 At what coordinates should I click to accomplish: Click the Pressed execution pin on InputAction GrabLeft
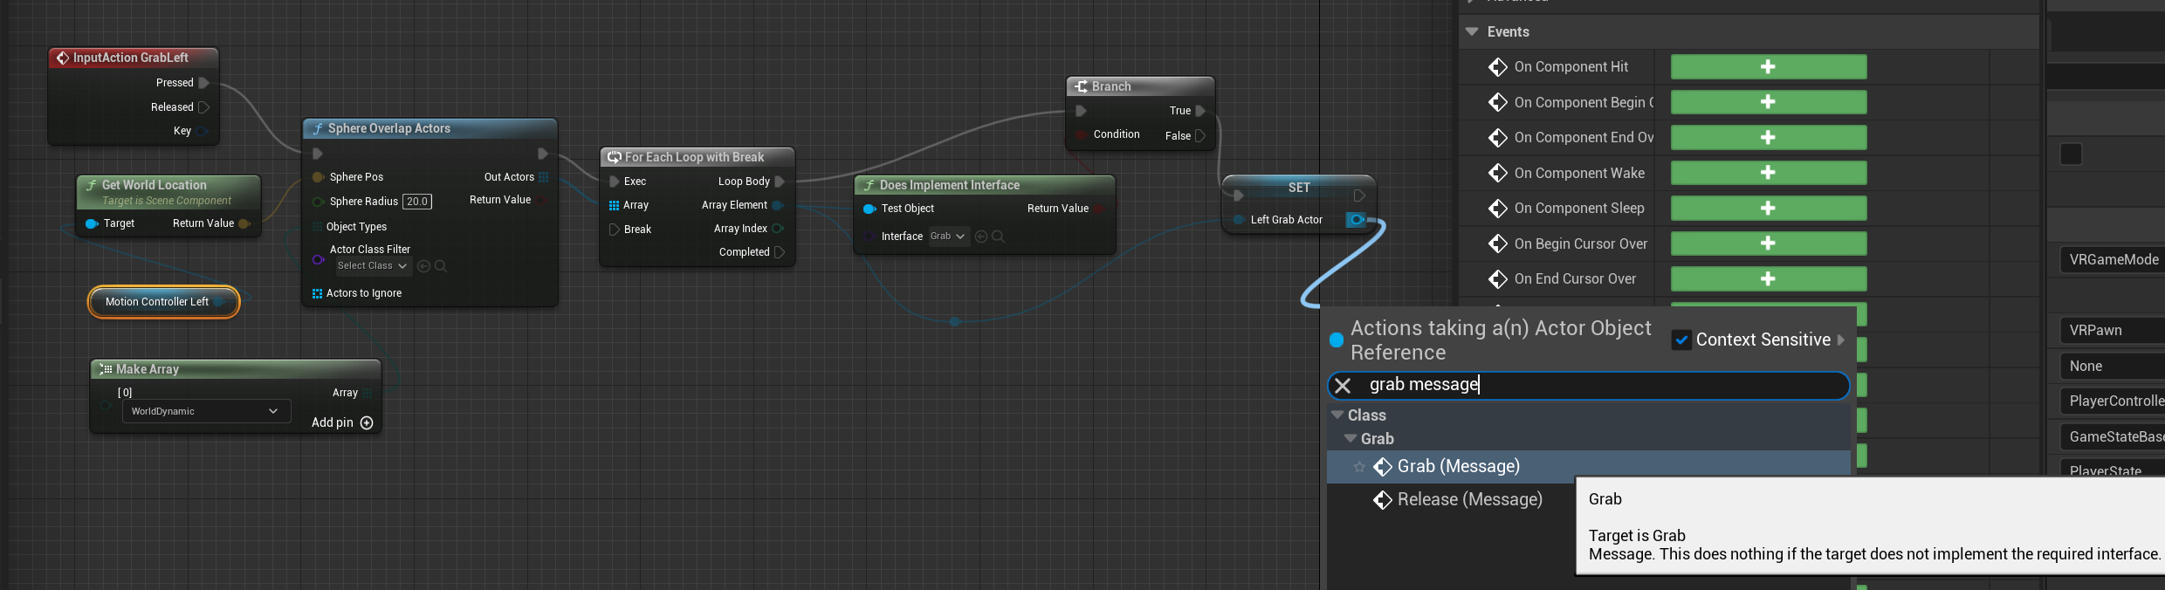[x=203, y=83]
